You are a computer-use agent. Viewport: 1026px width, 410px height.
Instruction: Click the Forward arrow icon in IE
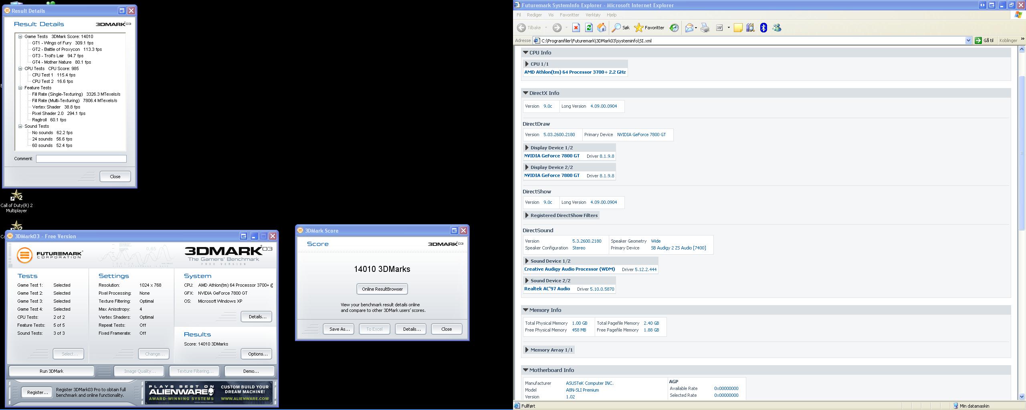[557, 28]
